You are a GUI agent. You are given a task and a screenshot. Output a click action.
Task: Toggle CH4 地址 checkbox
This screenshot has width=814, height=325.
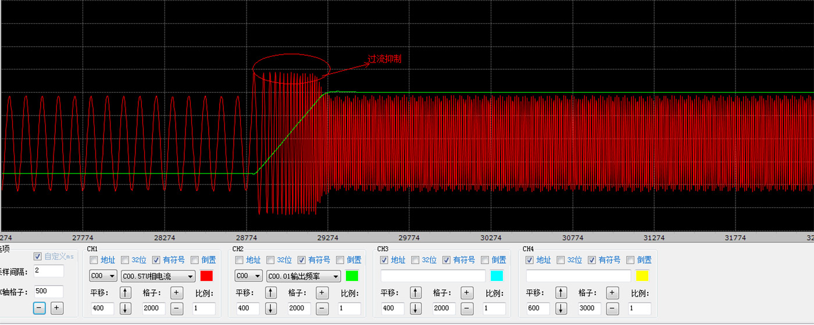point(529,260)
